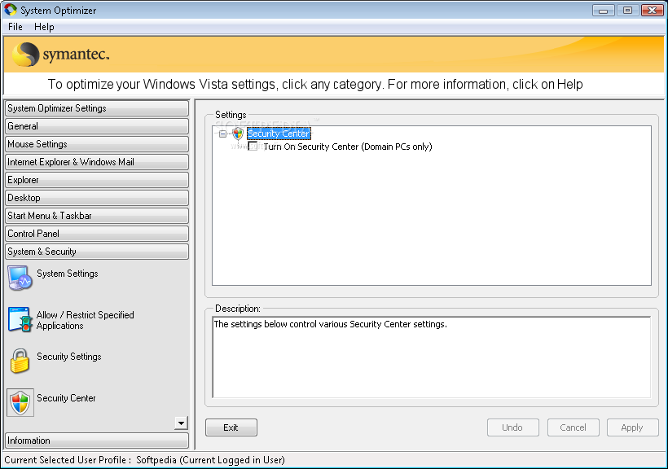This screenshot has height=469, width=668.
Task: Select Security Center label in sidebar
Action: [x=66, y=398]
